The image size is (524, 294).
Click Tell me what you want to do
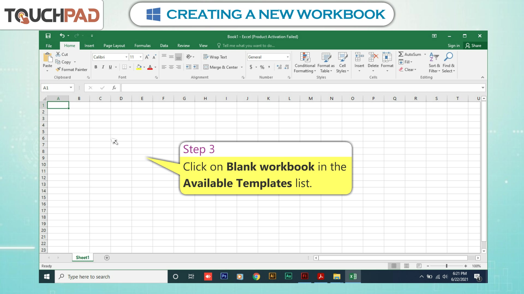tap(246, 46)
